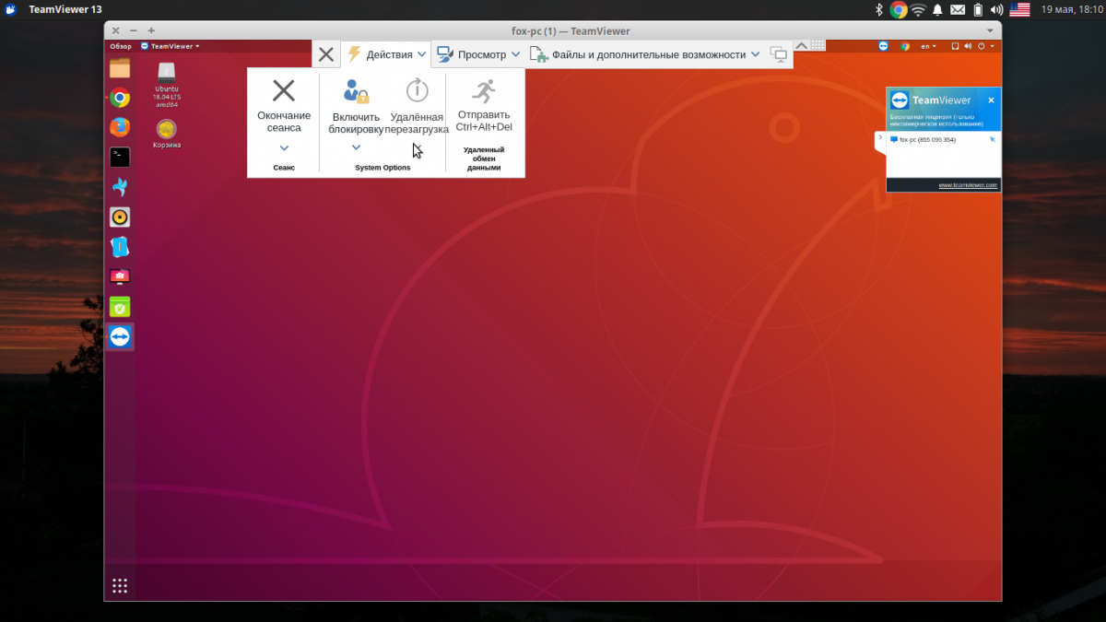Close the TeamViewer toolbar with X button
1106x622 pixels.
326,54
